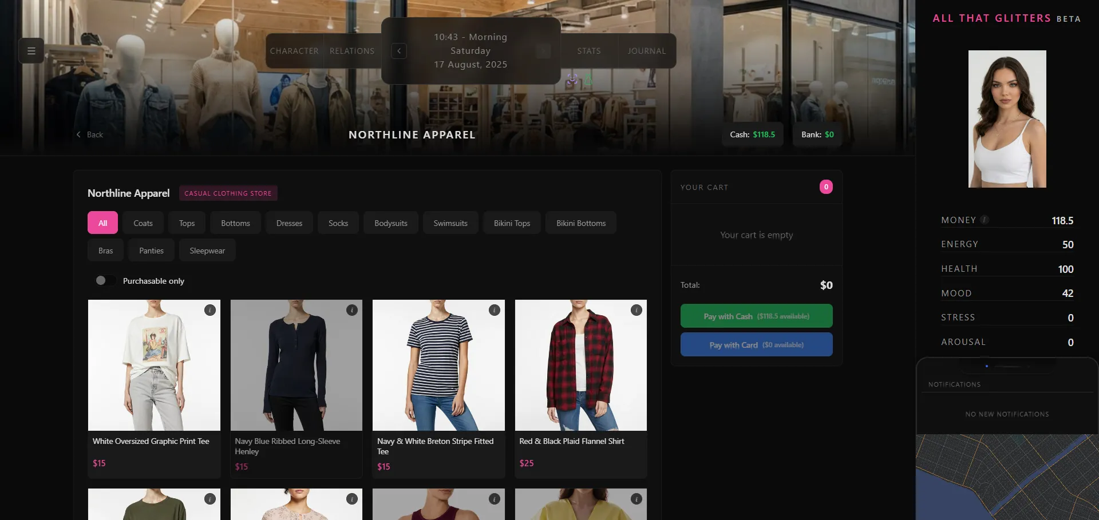The image size is (1099, 520).
Task: Click the '17 August, 2025' date
Action: [x=471, y=64]
